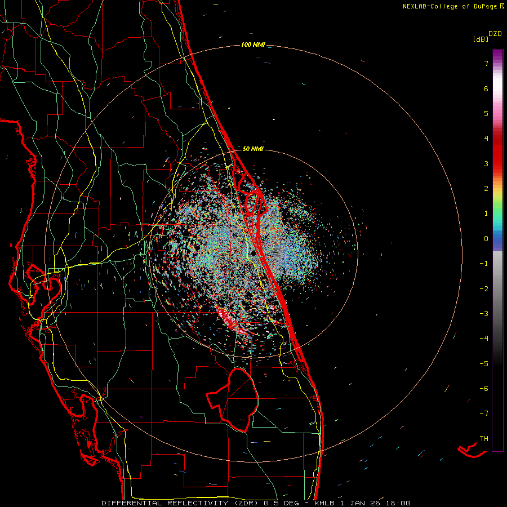Click the -3 value on color scale

tap(484, 314)
